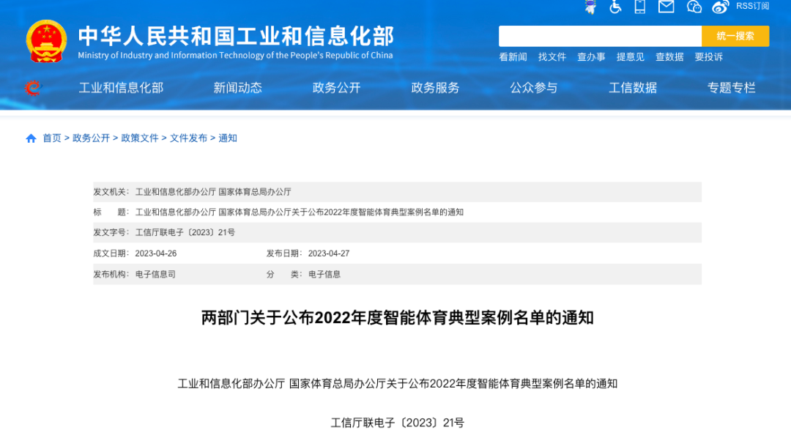Open 找文件 quick link

click(x=552, y=57)
